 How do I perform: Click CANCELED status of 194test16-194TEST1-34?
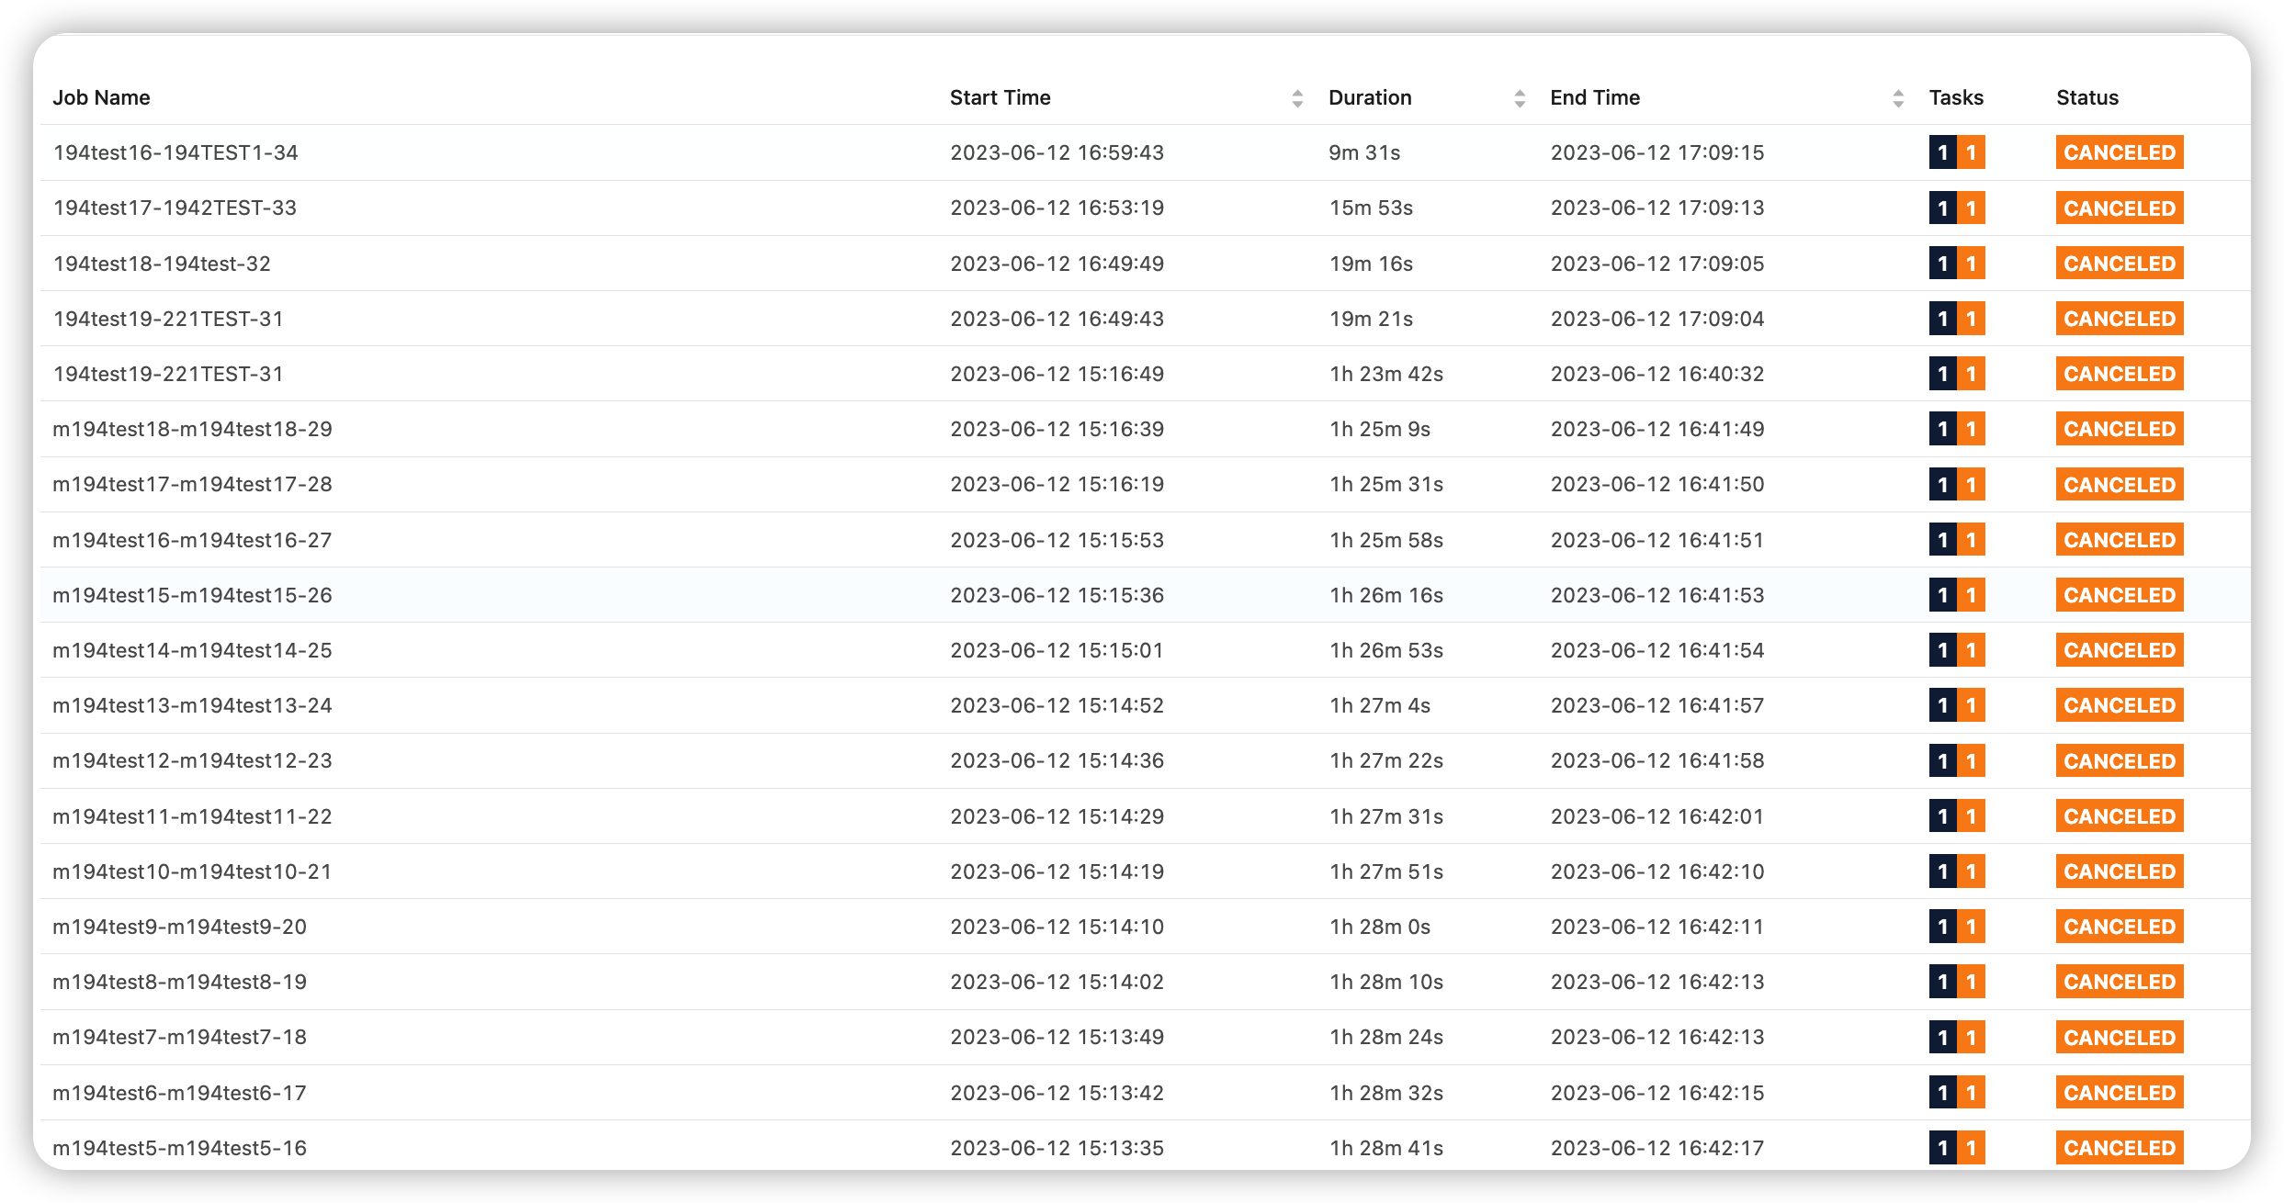pyautogui.click(x=2120, y=152)
